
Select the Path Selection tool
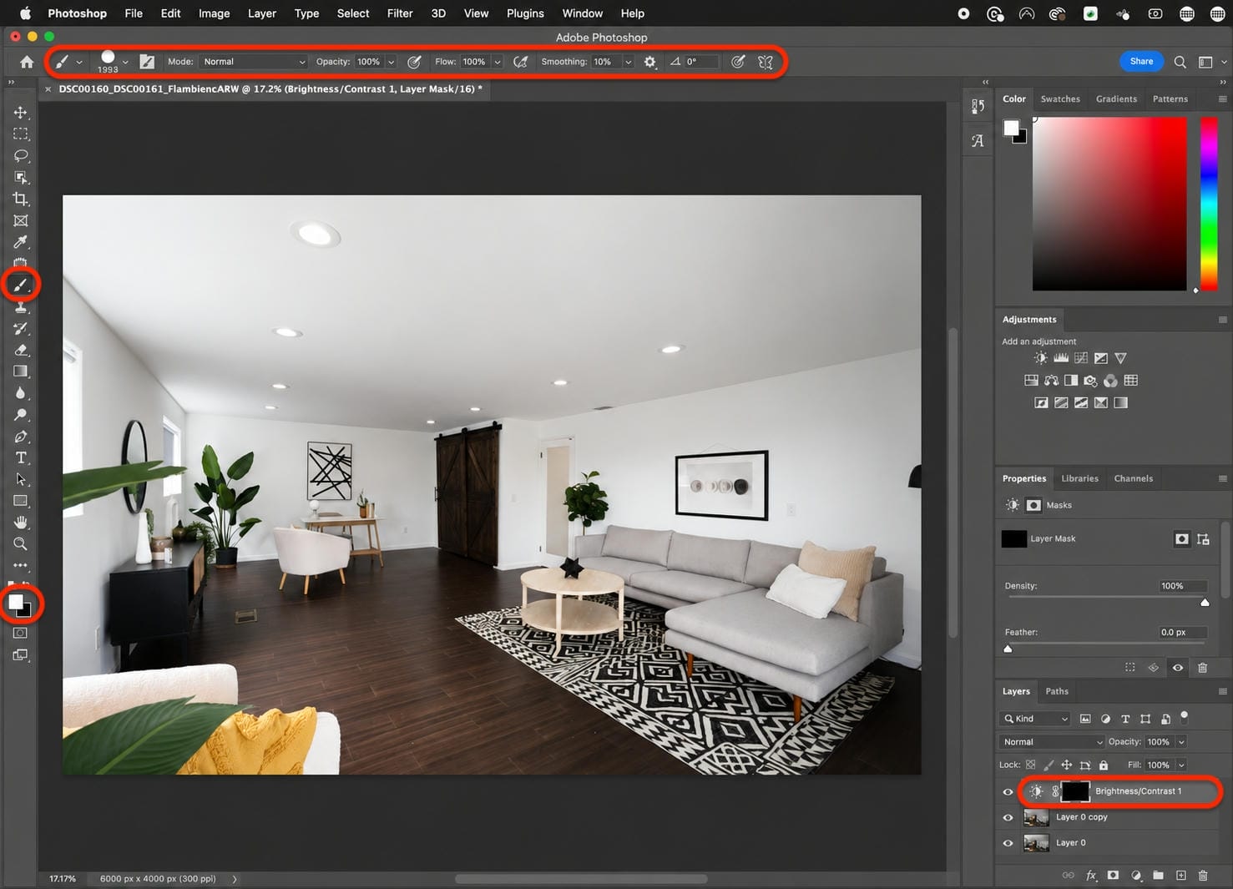pos(21,479)
